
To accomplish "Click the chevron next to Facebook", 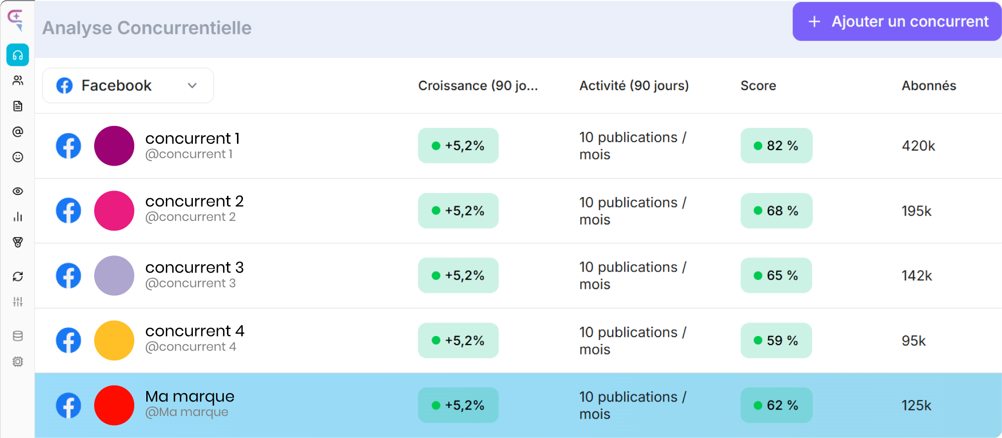I will (192, 85).
